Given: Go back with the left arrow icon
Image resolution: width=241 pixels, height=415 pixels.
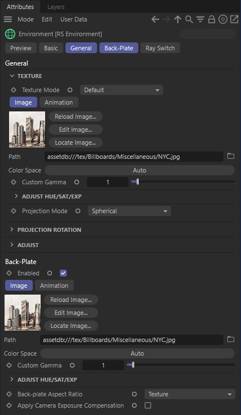Looking at the screenshot, I should pos(155,19).
